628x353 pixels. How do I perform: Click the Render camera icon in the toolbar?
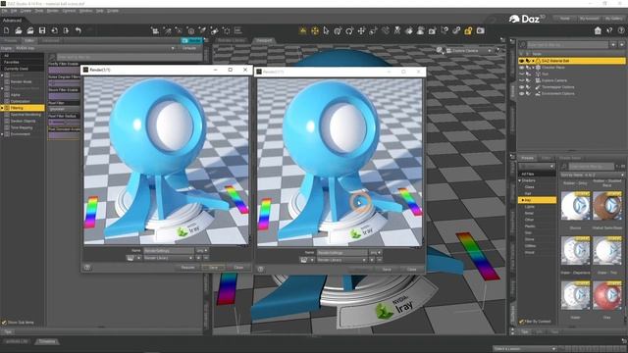pos(480,30)
